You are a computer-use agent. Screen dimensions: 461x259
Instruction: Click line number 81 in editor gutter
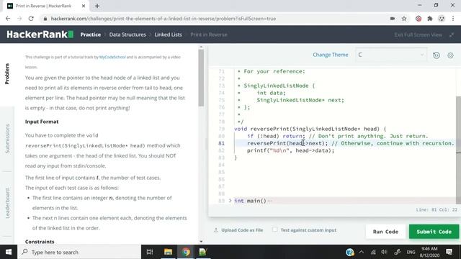point(221,143)
